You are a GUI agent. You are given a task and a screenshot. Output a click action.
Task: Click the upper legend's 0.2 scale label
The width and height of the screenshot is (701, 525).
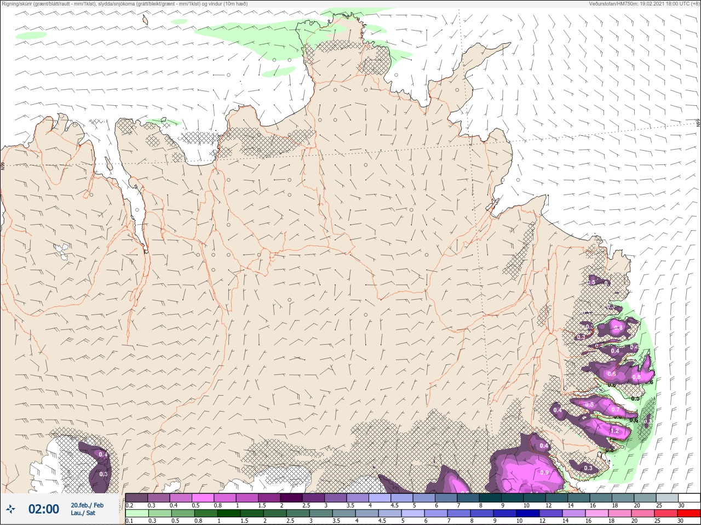click(129, 505)
